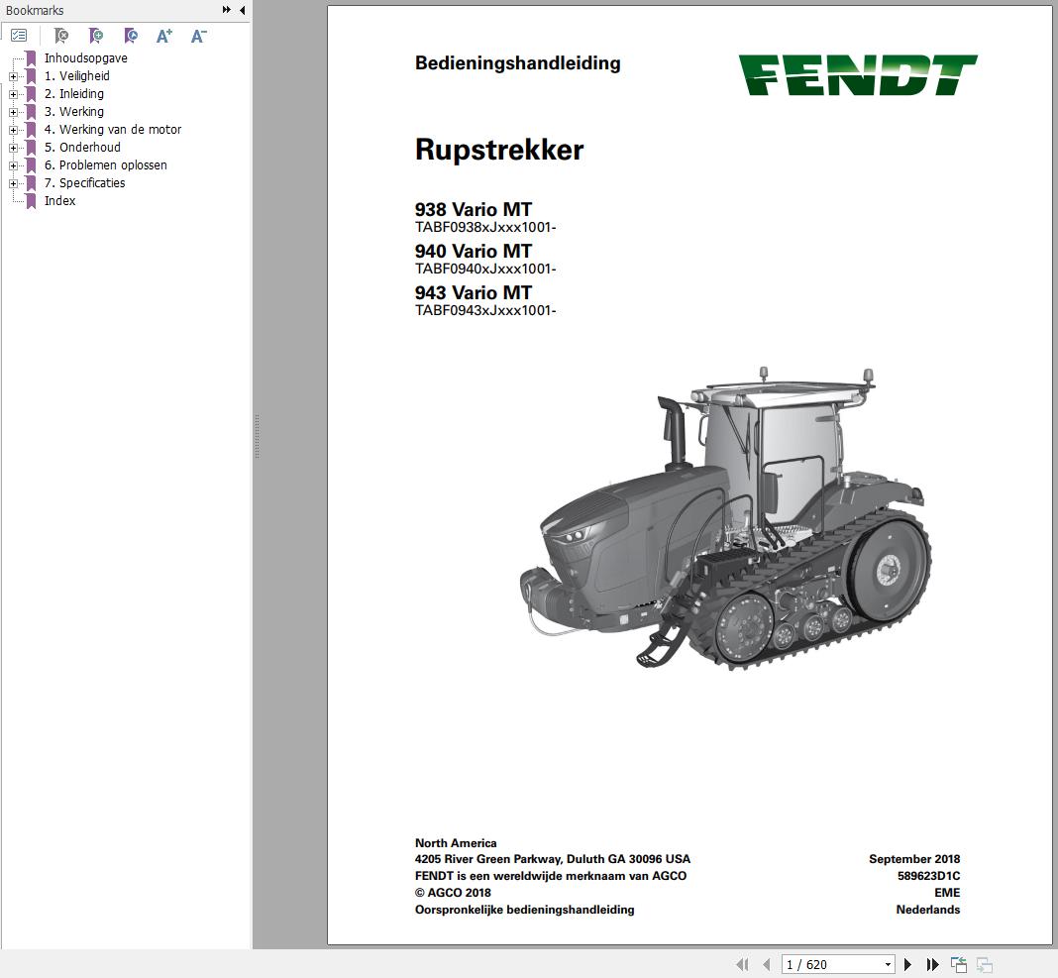Click the tracked tractor illustration
This screenshot has width=1058, height=978.
pyautogui.click(x=725, y=518)
